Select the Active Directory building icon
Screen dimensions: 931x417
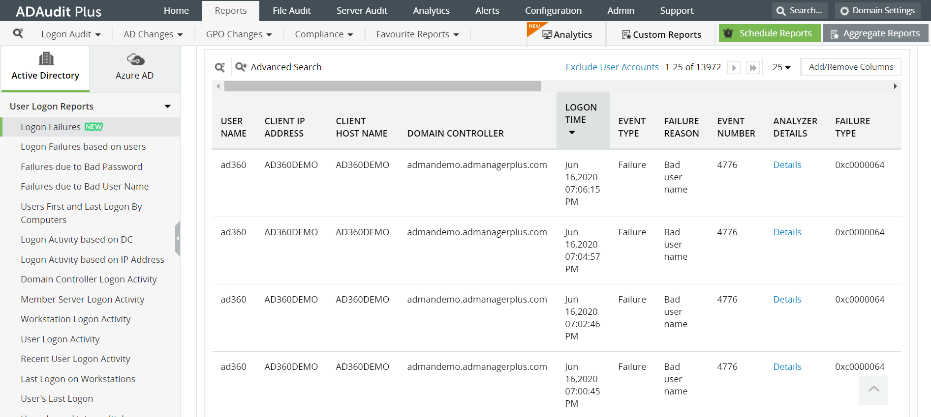point(46,59)
